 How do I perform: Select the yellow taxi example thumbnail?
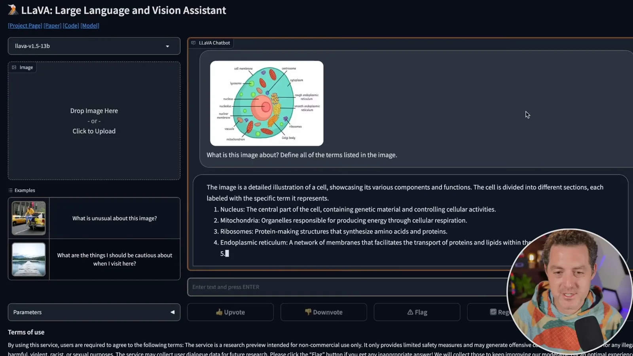click(28, 218)
